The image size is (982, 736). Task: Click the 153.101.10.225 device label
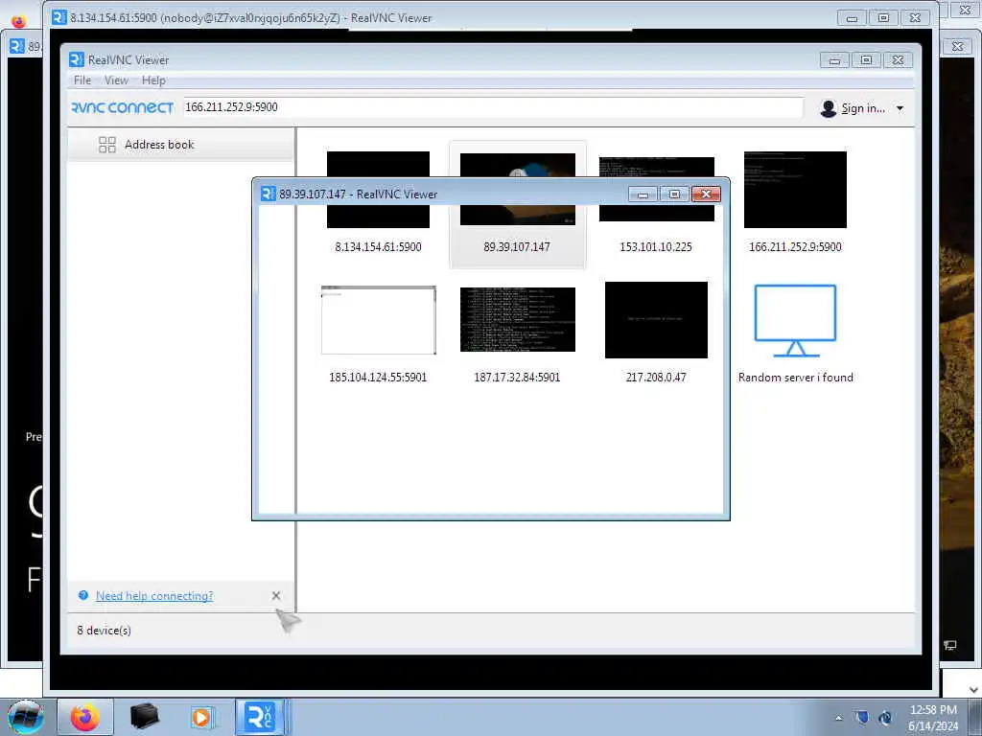[x=656, y=246]
